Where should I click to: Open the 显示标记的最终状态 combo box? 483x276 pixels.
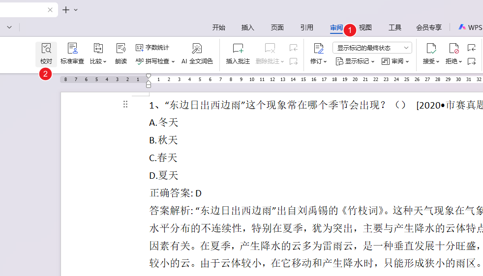[x=372, y=48]
